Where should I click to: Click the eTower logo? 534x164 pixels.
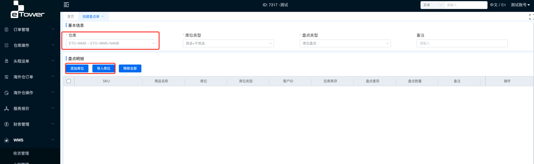coord(27,10)
